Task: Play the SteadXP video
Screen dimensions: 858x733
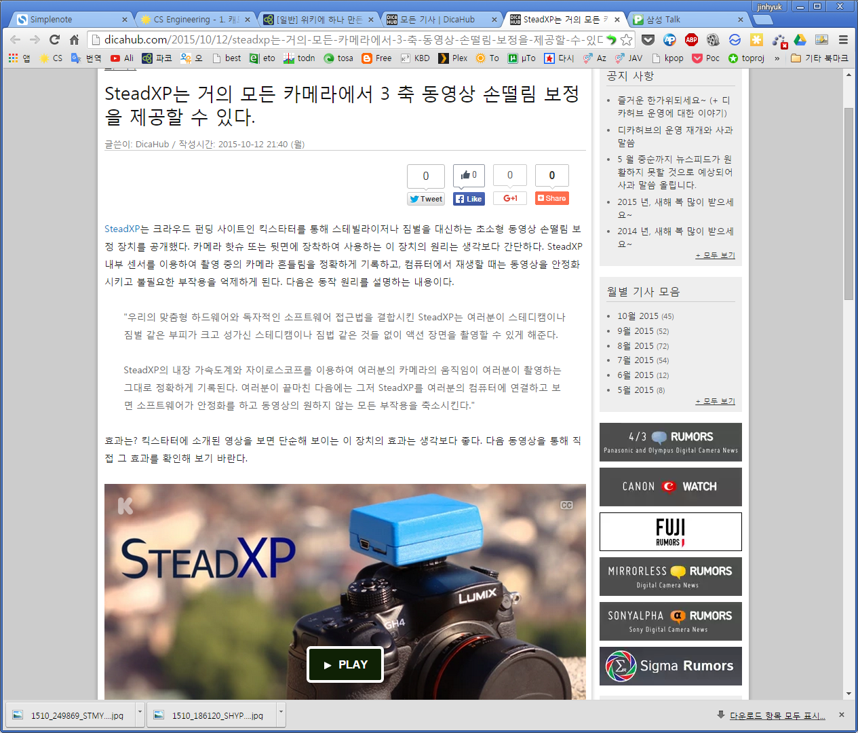Action: click(345, 664)
